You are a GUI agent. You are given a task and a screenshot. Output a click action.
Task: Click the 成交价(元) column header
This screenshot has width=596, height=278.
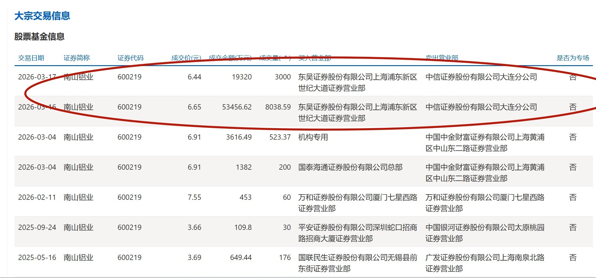tap(186, 58)
